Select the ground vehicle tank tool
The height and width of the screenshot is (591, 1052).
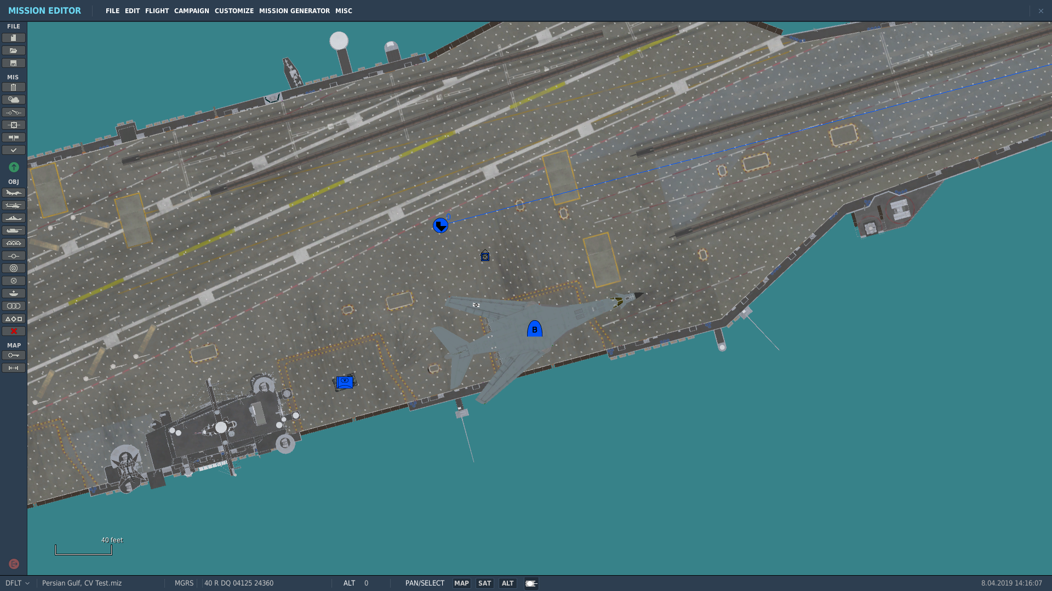14,230
